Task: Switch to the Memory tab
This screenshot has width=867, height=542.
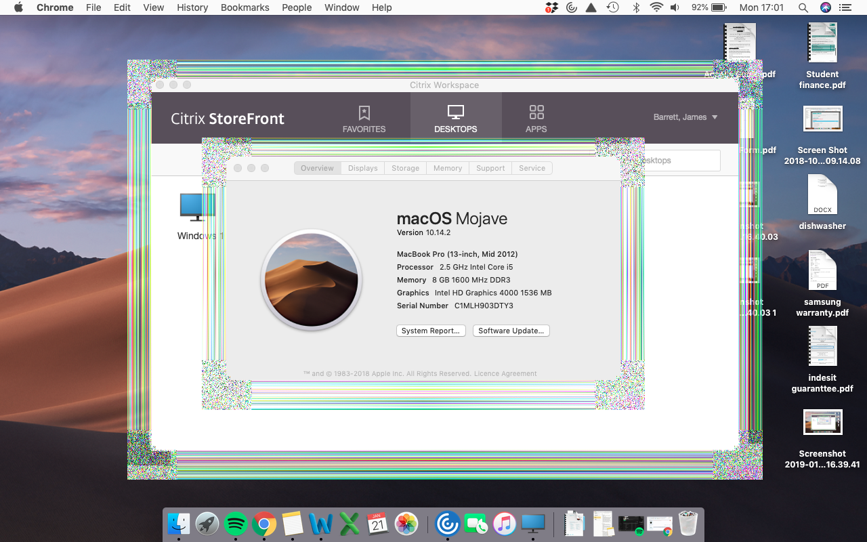Action: [x=448, y=168]
